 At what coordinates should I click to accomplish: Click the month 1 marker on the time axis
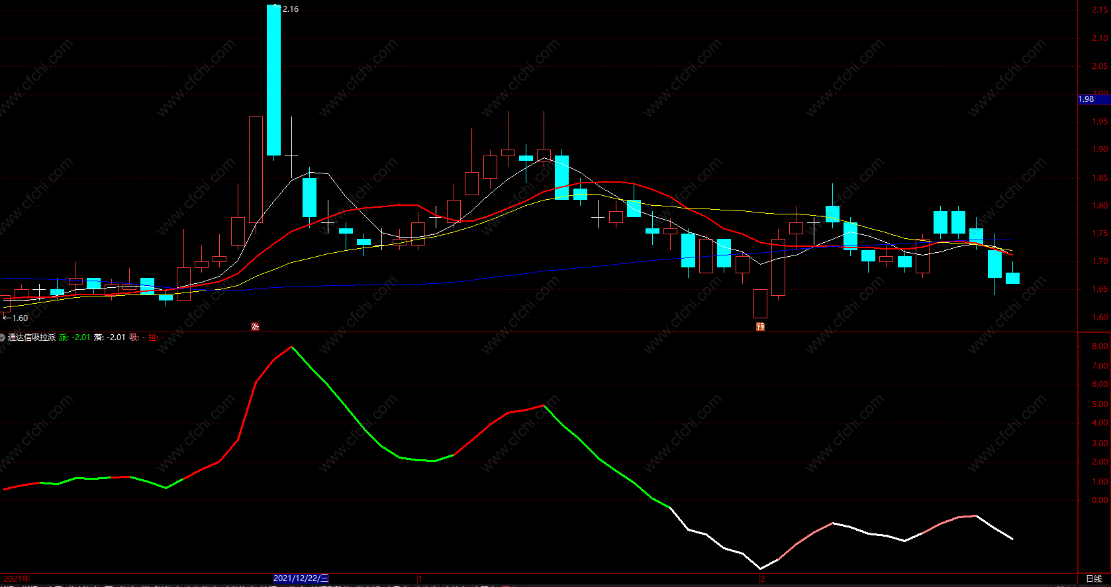tap(420, 579)
